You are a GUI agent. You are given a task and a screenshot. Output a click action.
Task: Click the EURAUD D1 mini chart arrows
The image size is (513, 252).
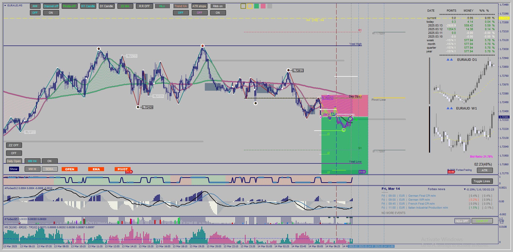[x=450, y=59]
